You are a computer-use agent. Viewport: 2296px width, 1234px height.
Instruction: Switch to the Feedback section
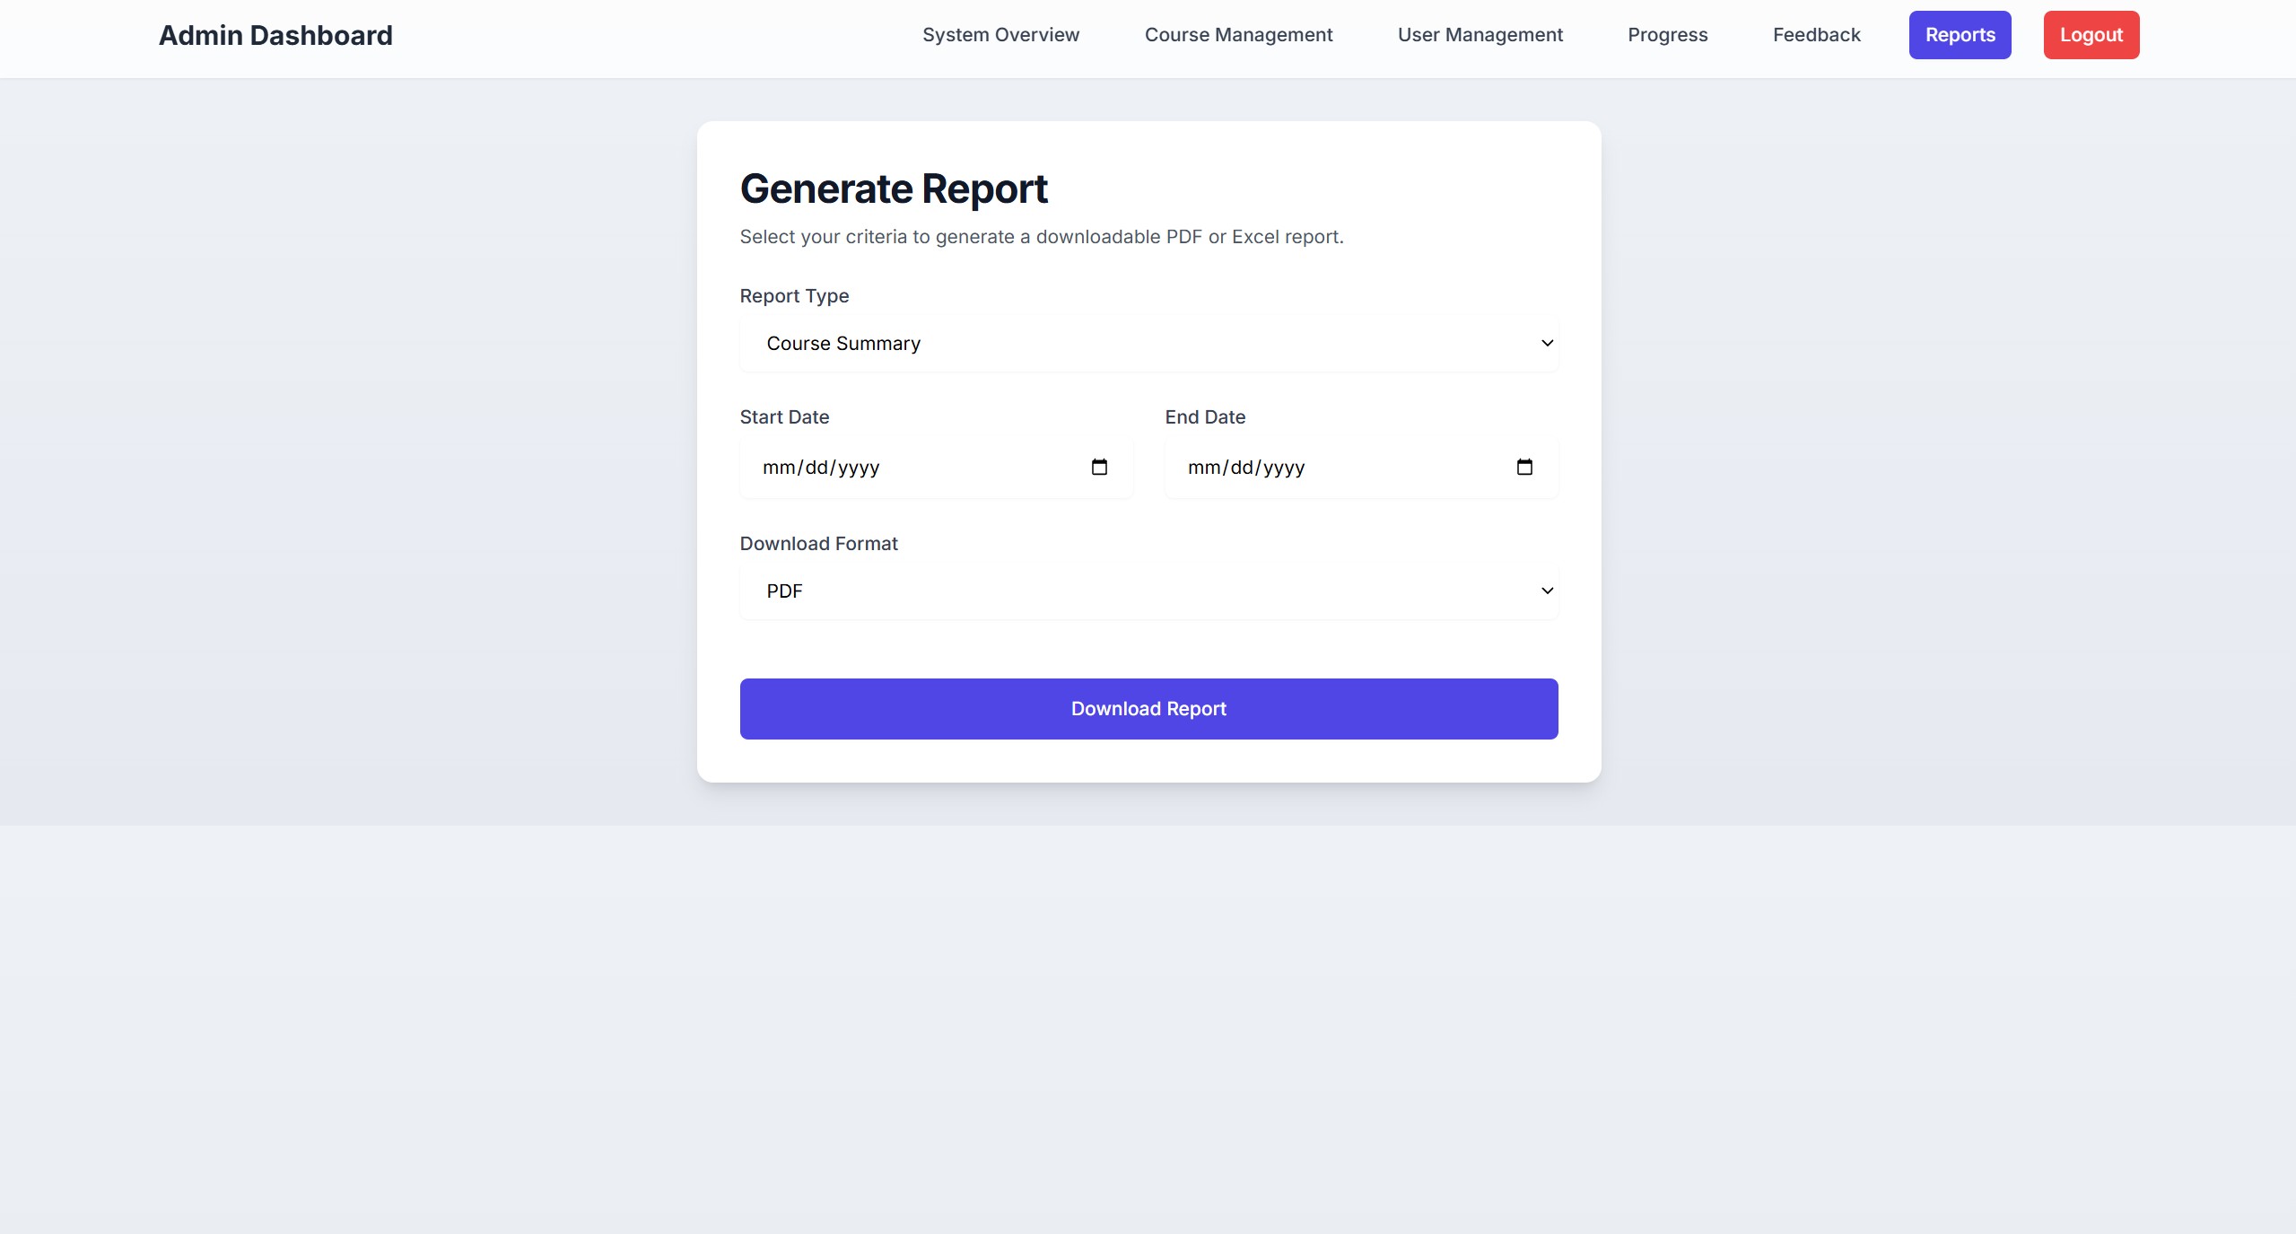[1816, 35]
